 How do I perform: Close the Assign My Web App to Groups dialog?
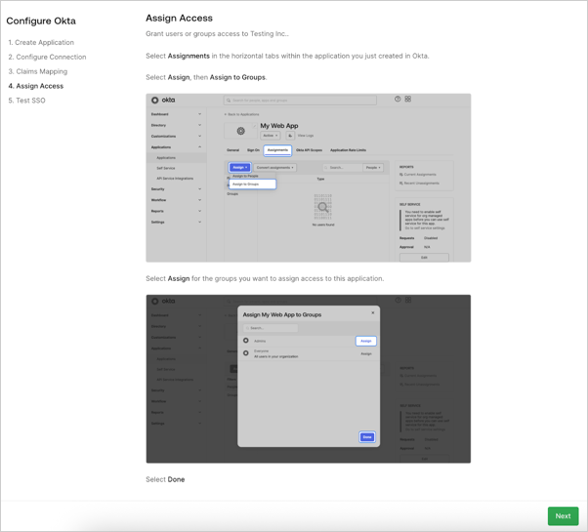[x=373, y=312]
